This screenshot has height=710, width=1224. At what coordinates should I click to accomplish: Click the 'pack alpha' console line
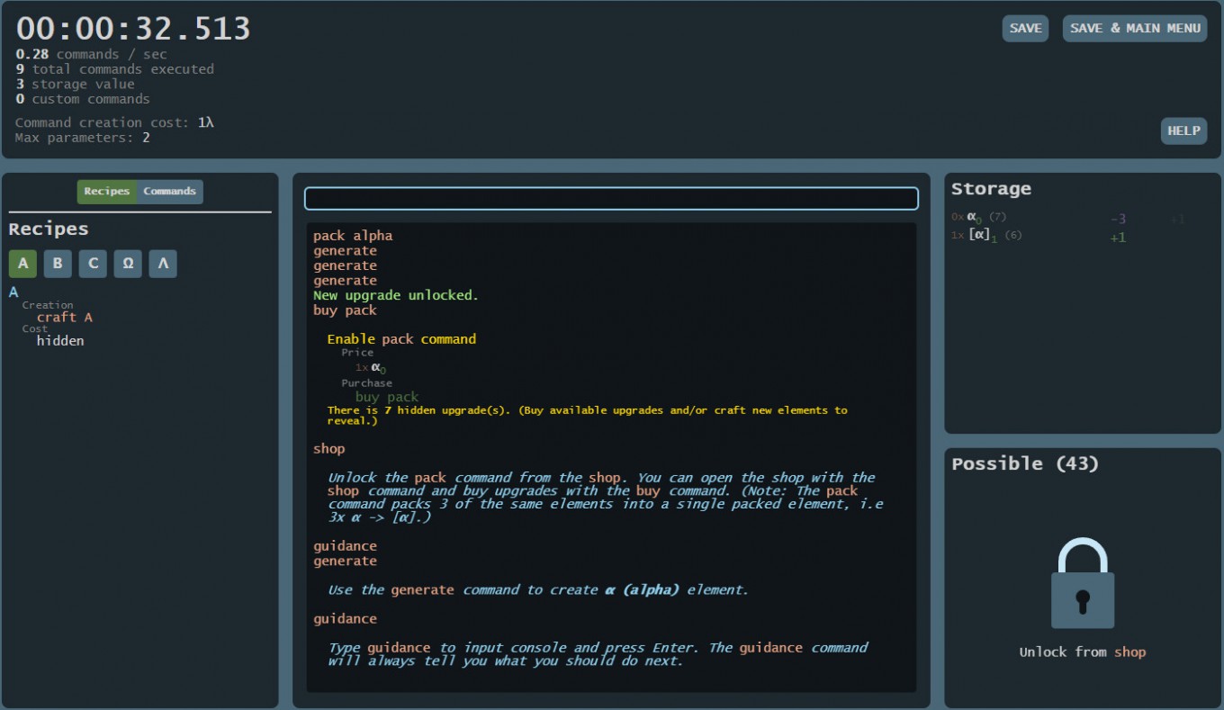click(x=353, y=236)
